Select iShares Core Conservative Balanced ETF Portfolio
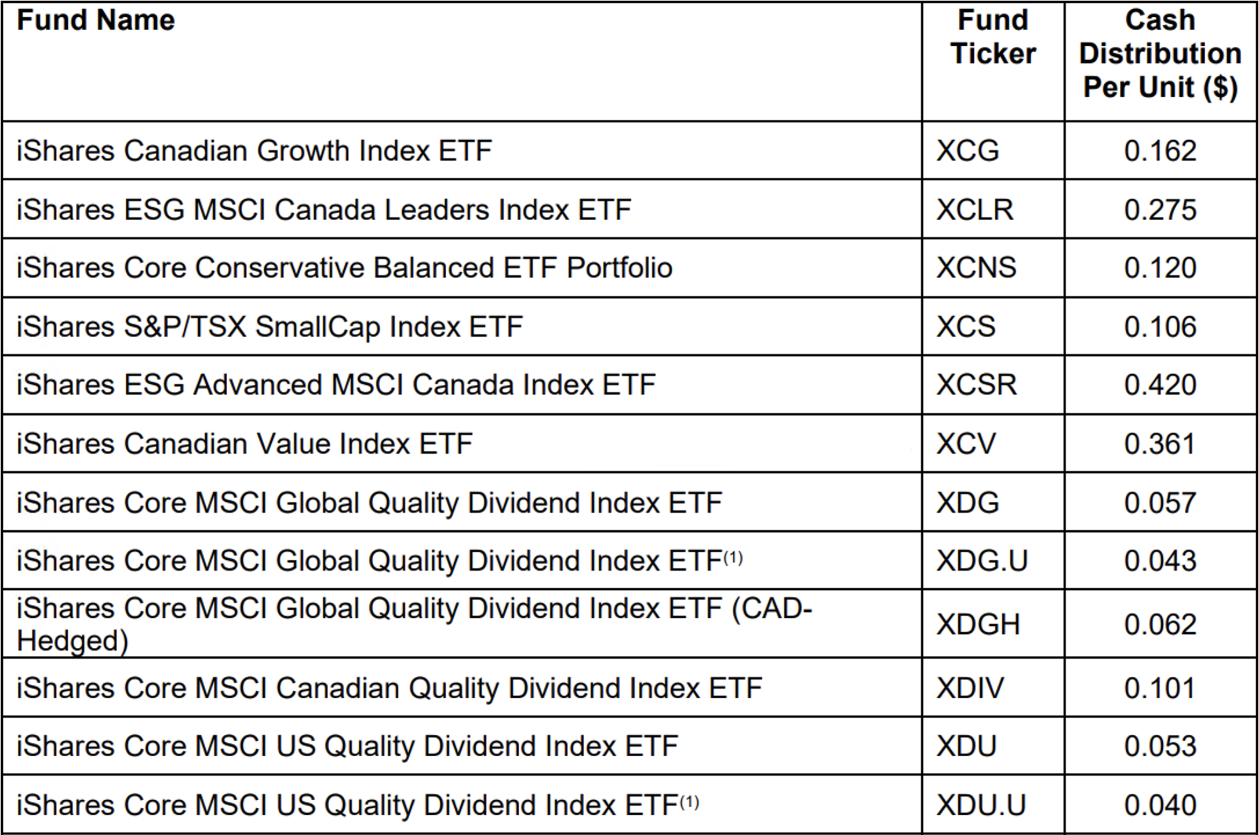This screenshot has width=1259, height=835. pyautogui.click(x=344, y=268)
